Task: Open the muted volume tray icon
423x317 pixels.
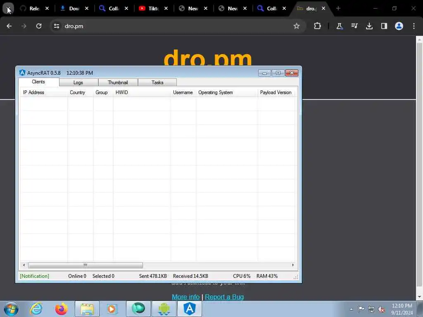Action: click(381, 310)
